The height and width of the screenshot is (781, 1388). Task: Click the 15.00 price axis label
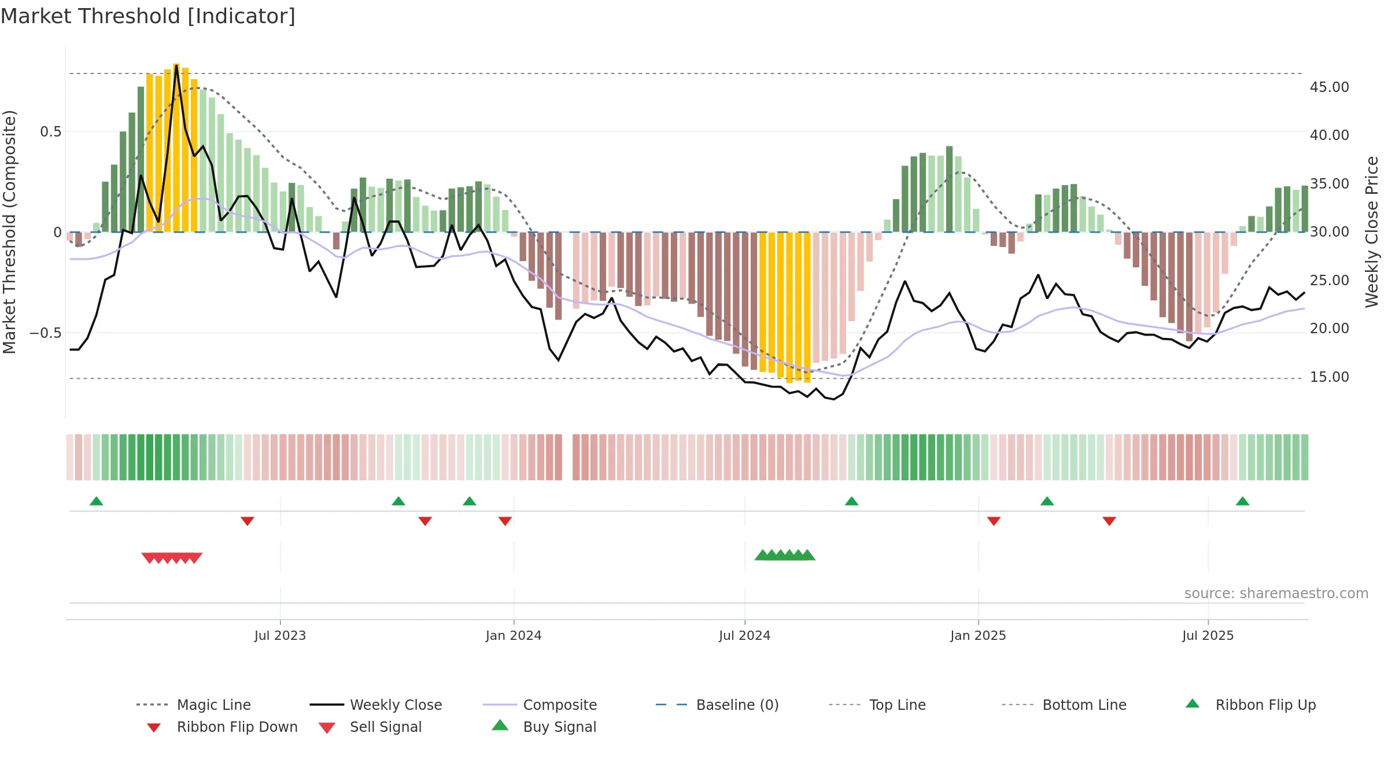point(1329,377)
